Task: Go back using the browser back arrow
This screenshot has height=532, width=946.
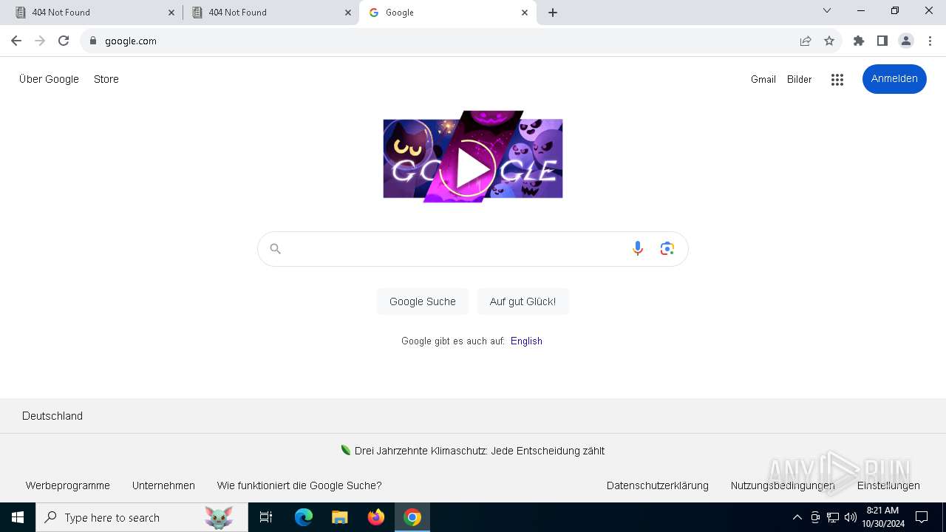Action: pyautogui.click(x=16, y=41)
